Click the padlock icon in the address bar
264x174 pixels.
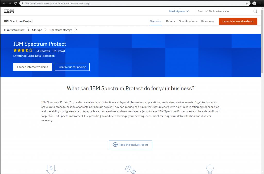click(23, 3)
